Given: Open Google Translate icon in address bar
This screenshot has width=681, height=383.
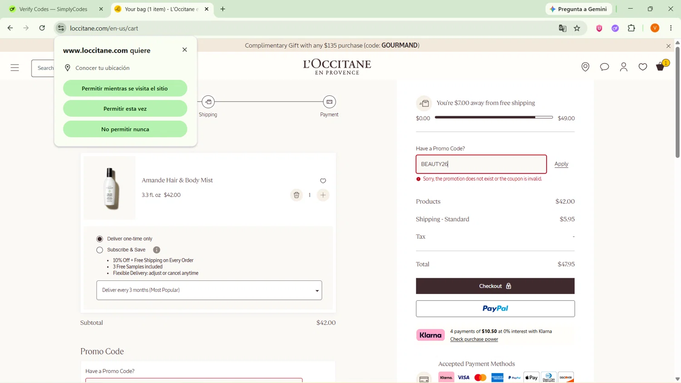Looking at the screenshot, I should (563, 28).
